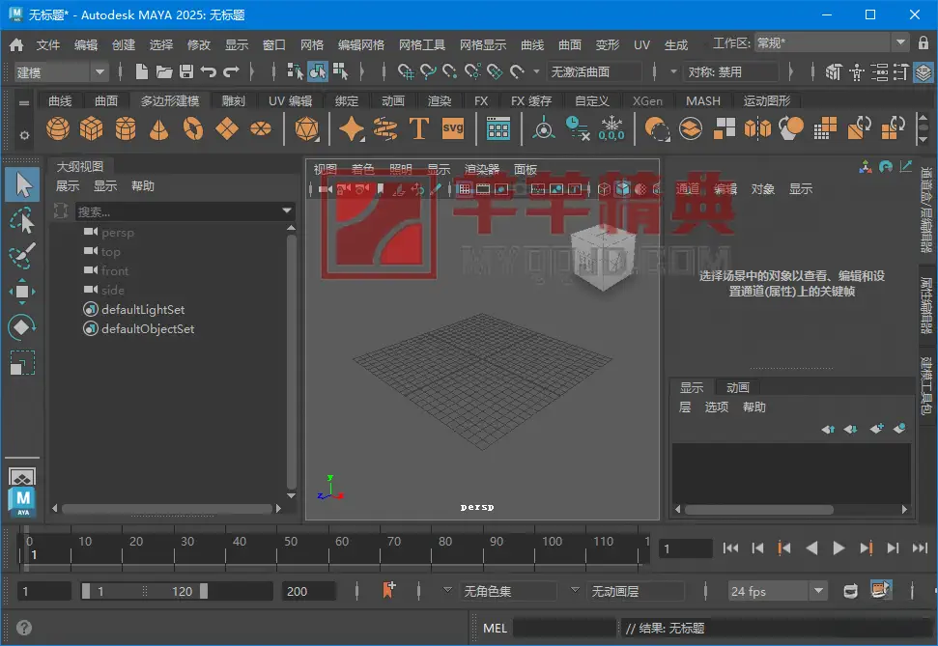Image resolution: width=938 pixels, height=646 pixels.
Task: Toggle the workspace lock icon
Action: click(924, 42)
